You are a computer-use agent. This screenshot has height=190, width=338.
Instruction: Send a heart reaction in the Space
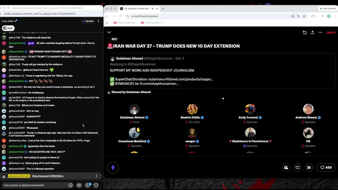[298, 168]
